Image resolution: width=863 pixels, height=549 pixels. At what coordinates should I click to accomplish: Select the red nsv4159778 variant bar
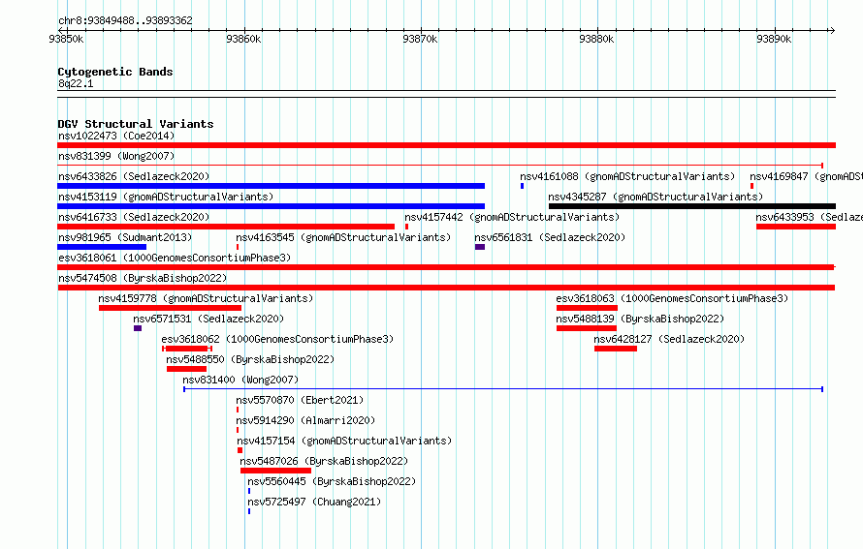click(170, 308)
